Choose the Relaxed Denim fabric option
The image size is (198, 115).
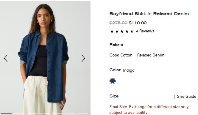pos(151,55)
